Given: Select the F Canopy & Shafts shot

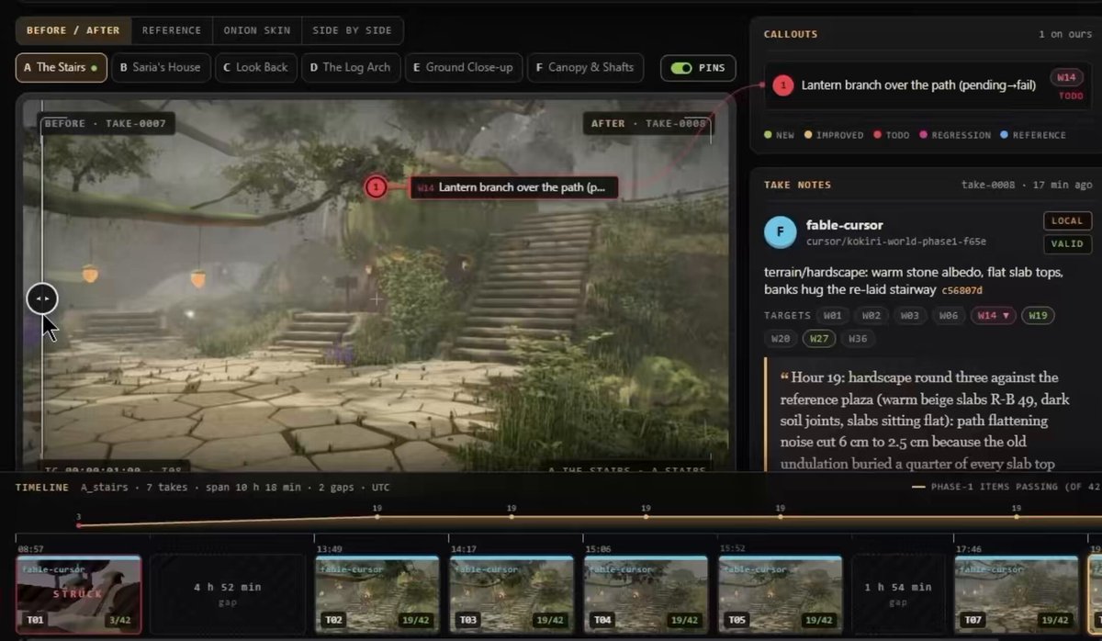Looking at the screenshot, I should (x=584, y=68).
